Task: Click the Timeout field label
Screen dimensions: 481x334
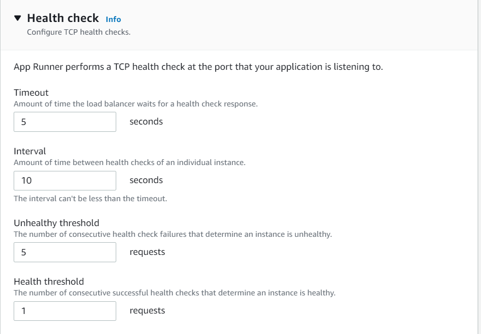Action: pyautogui.click(x=31, y=92)
